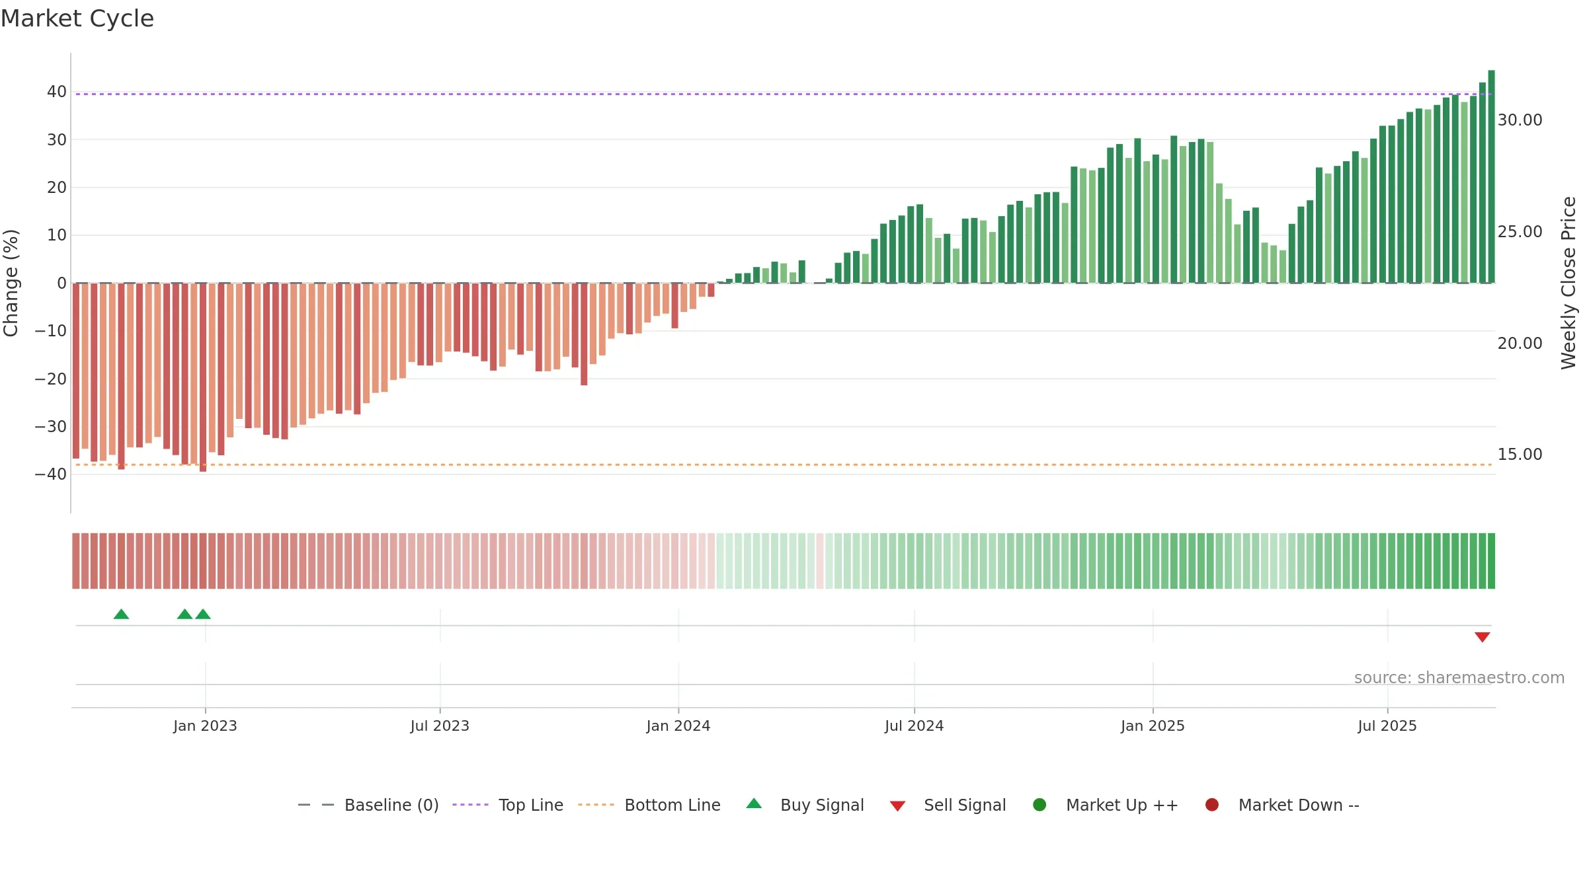The height and width of the screenshot is (892, 1587).
Task: Click the orange dotted Bottom Line legend sample
Action: 596,805
